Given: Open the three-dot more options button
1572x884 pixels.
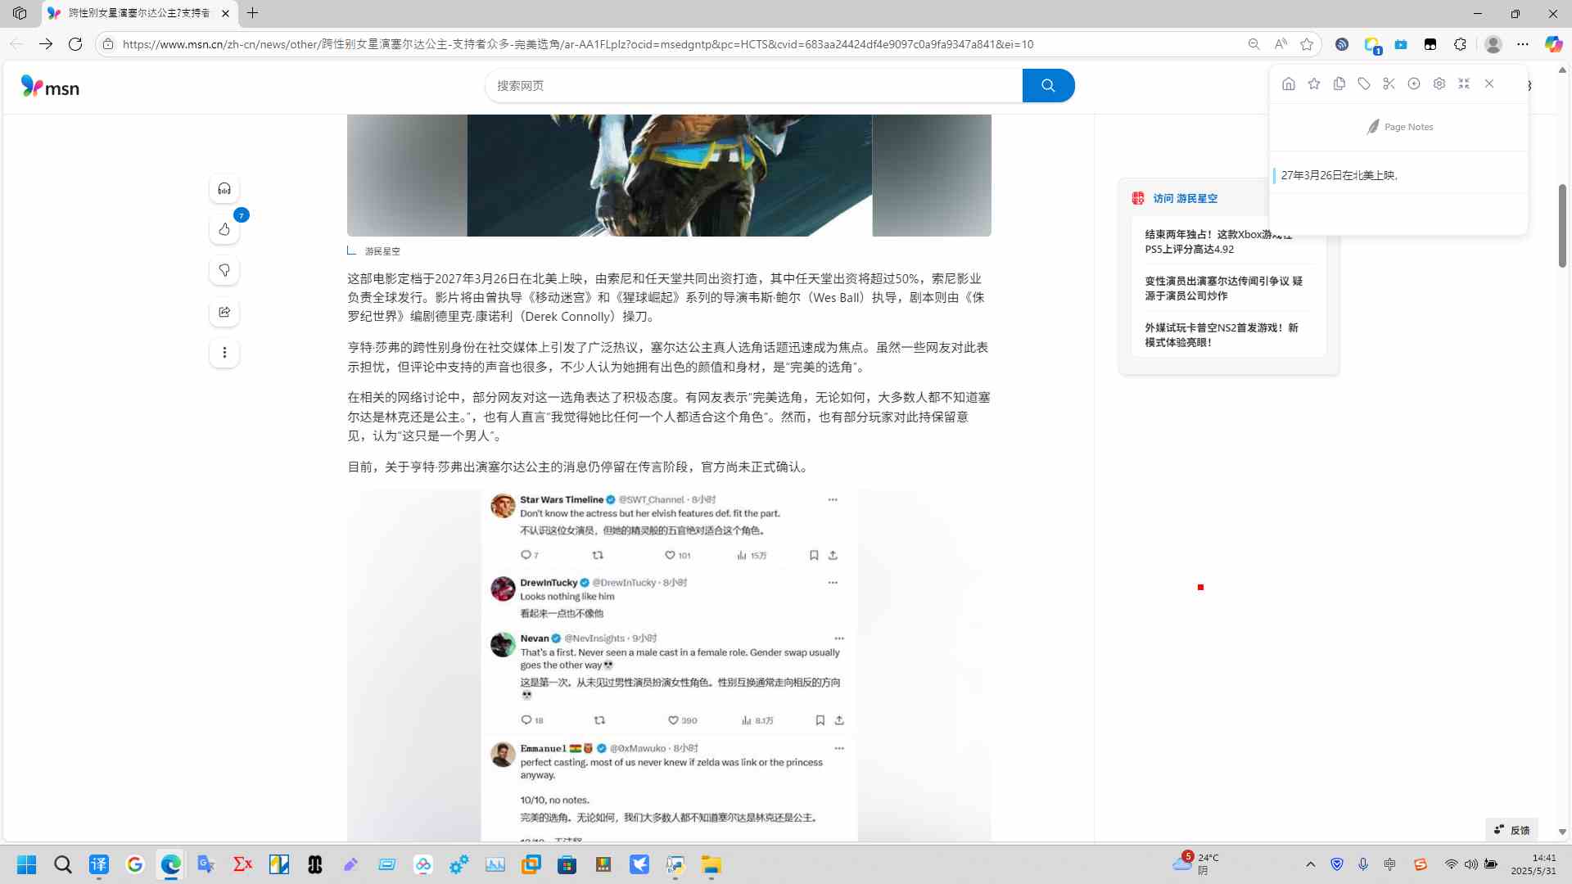Looking at the screenshot, I should (224, 353).
